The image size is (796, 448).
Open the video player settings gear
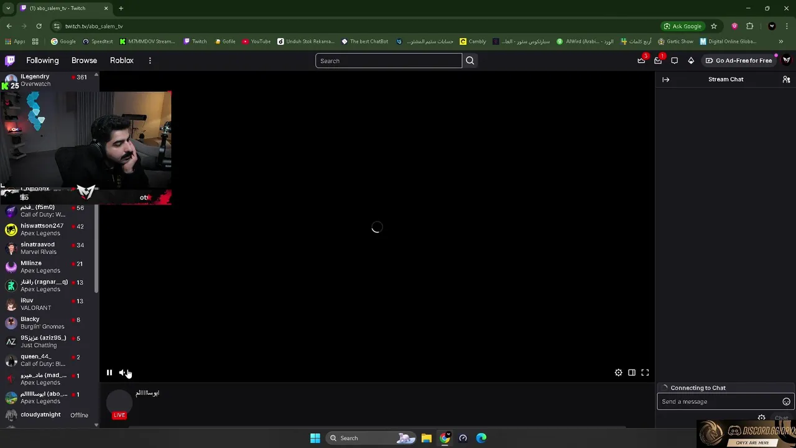(x=618, y=373)
